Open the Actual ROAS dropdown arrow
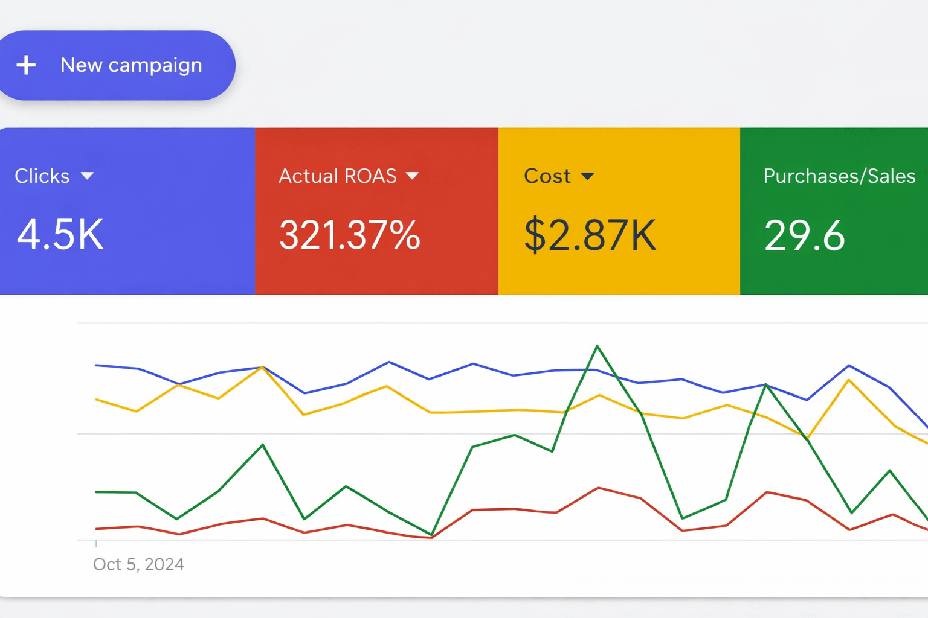The height and width of the screenshot is (618, 928). click(412, 176)
